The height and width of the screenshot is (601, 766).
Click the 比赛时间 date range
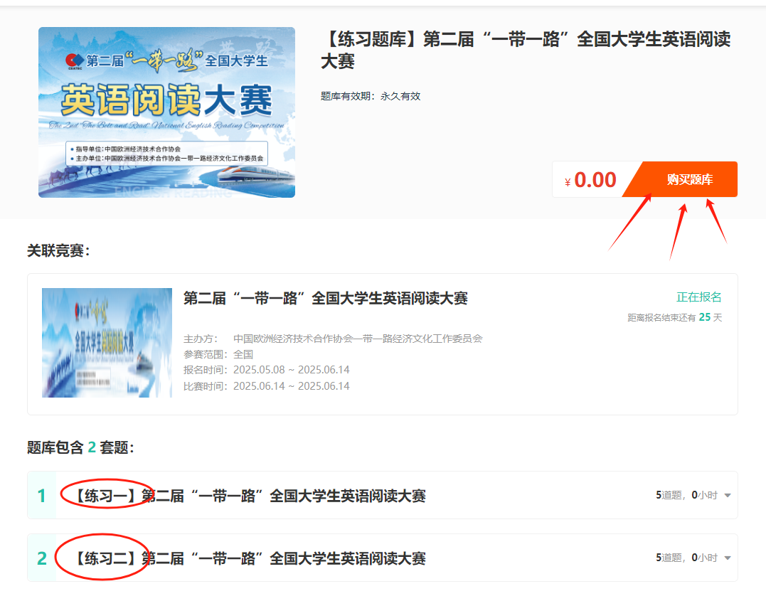[x=291, y=386]
